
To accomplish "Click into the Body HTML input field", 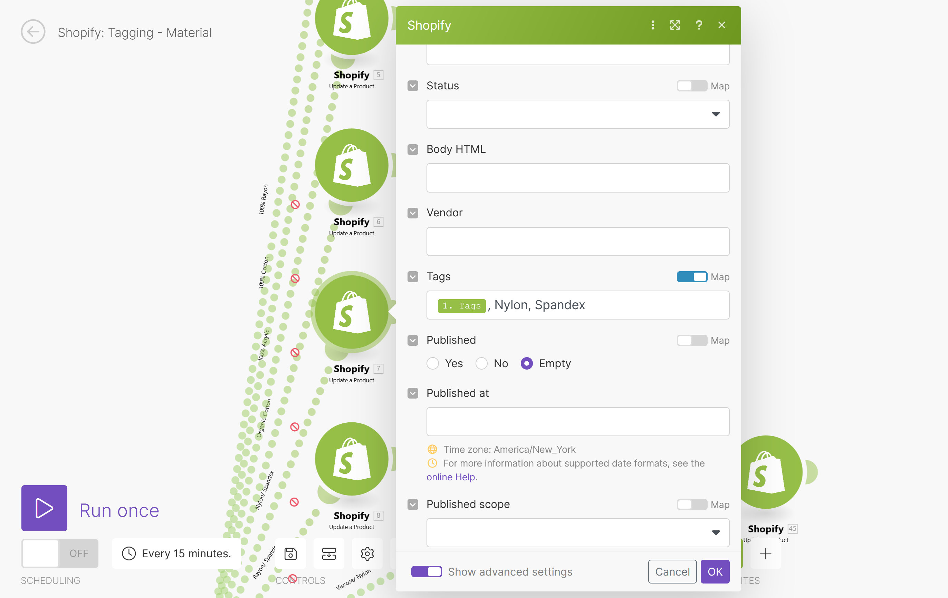I will point(578,178).
